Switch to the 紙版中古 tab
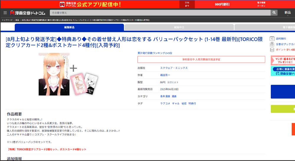This screenshot has width=295, height=161. tap(179, 27)
